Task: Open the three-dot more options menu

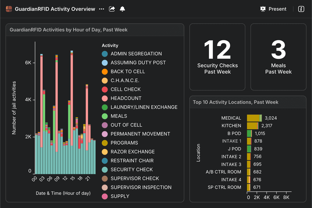Action: (x=101, y=9)
